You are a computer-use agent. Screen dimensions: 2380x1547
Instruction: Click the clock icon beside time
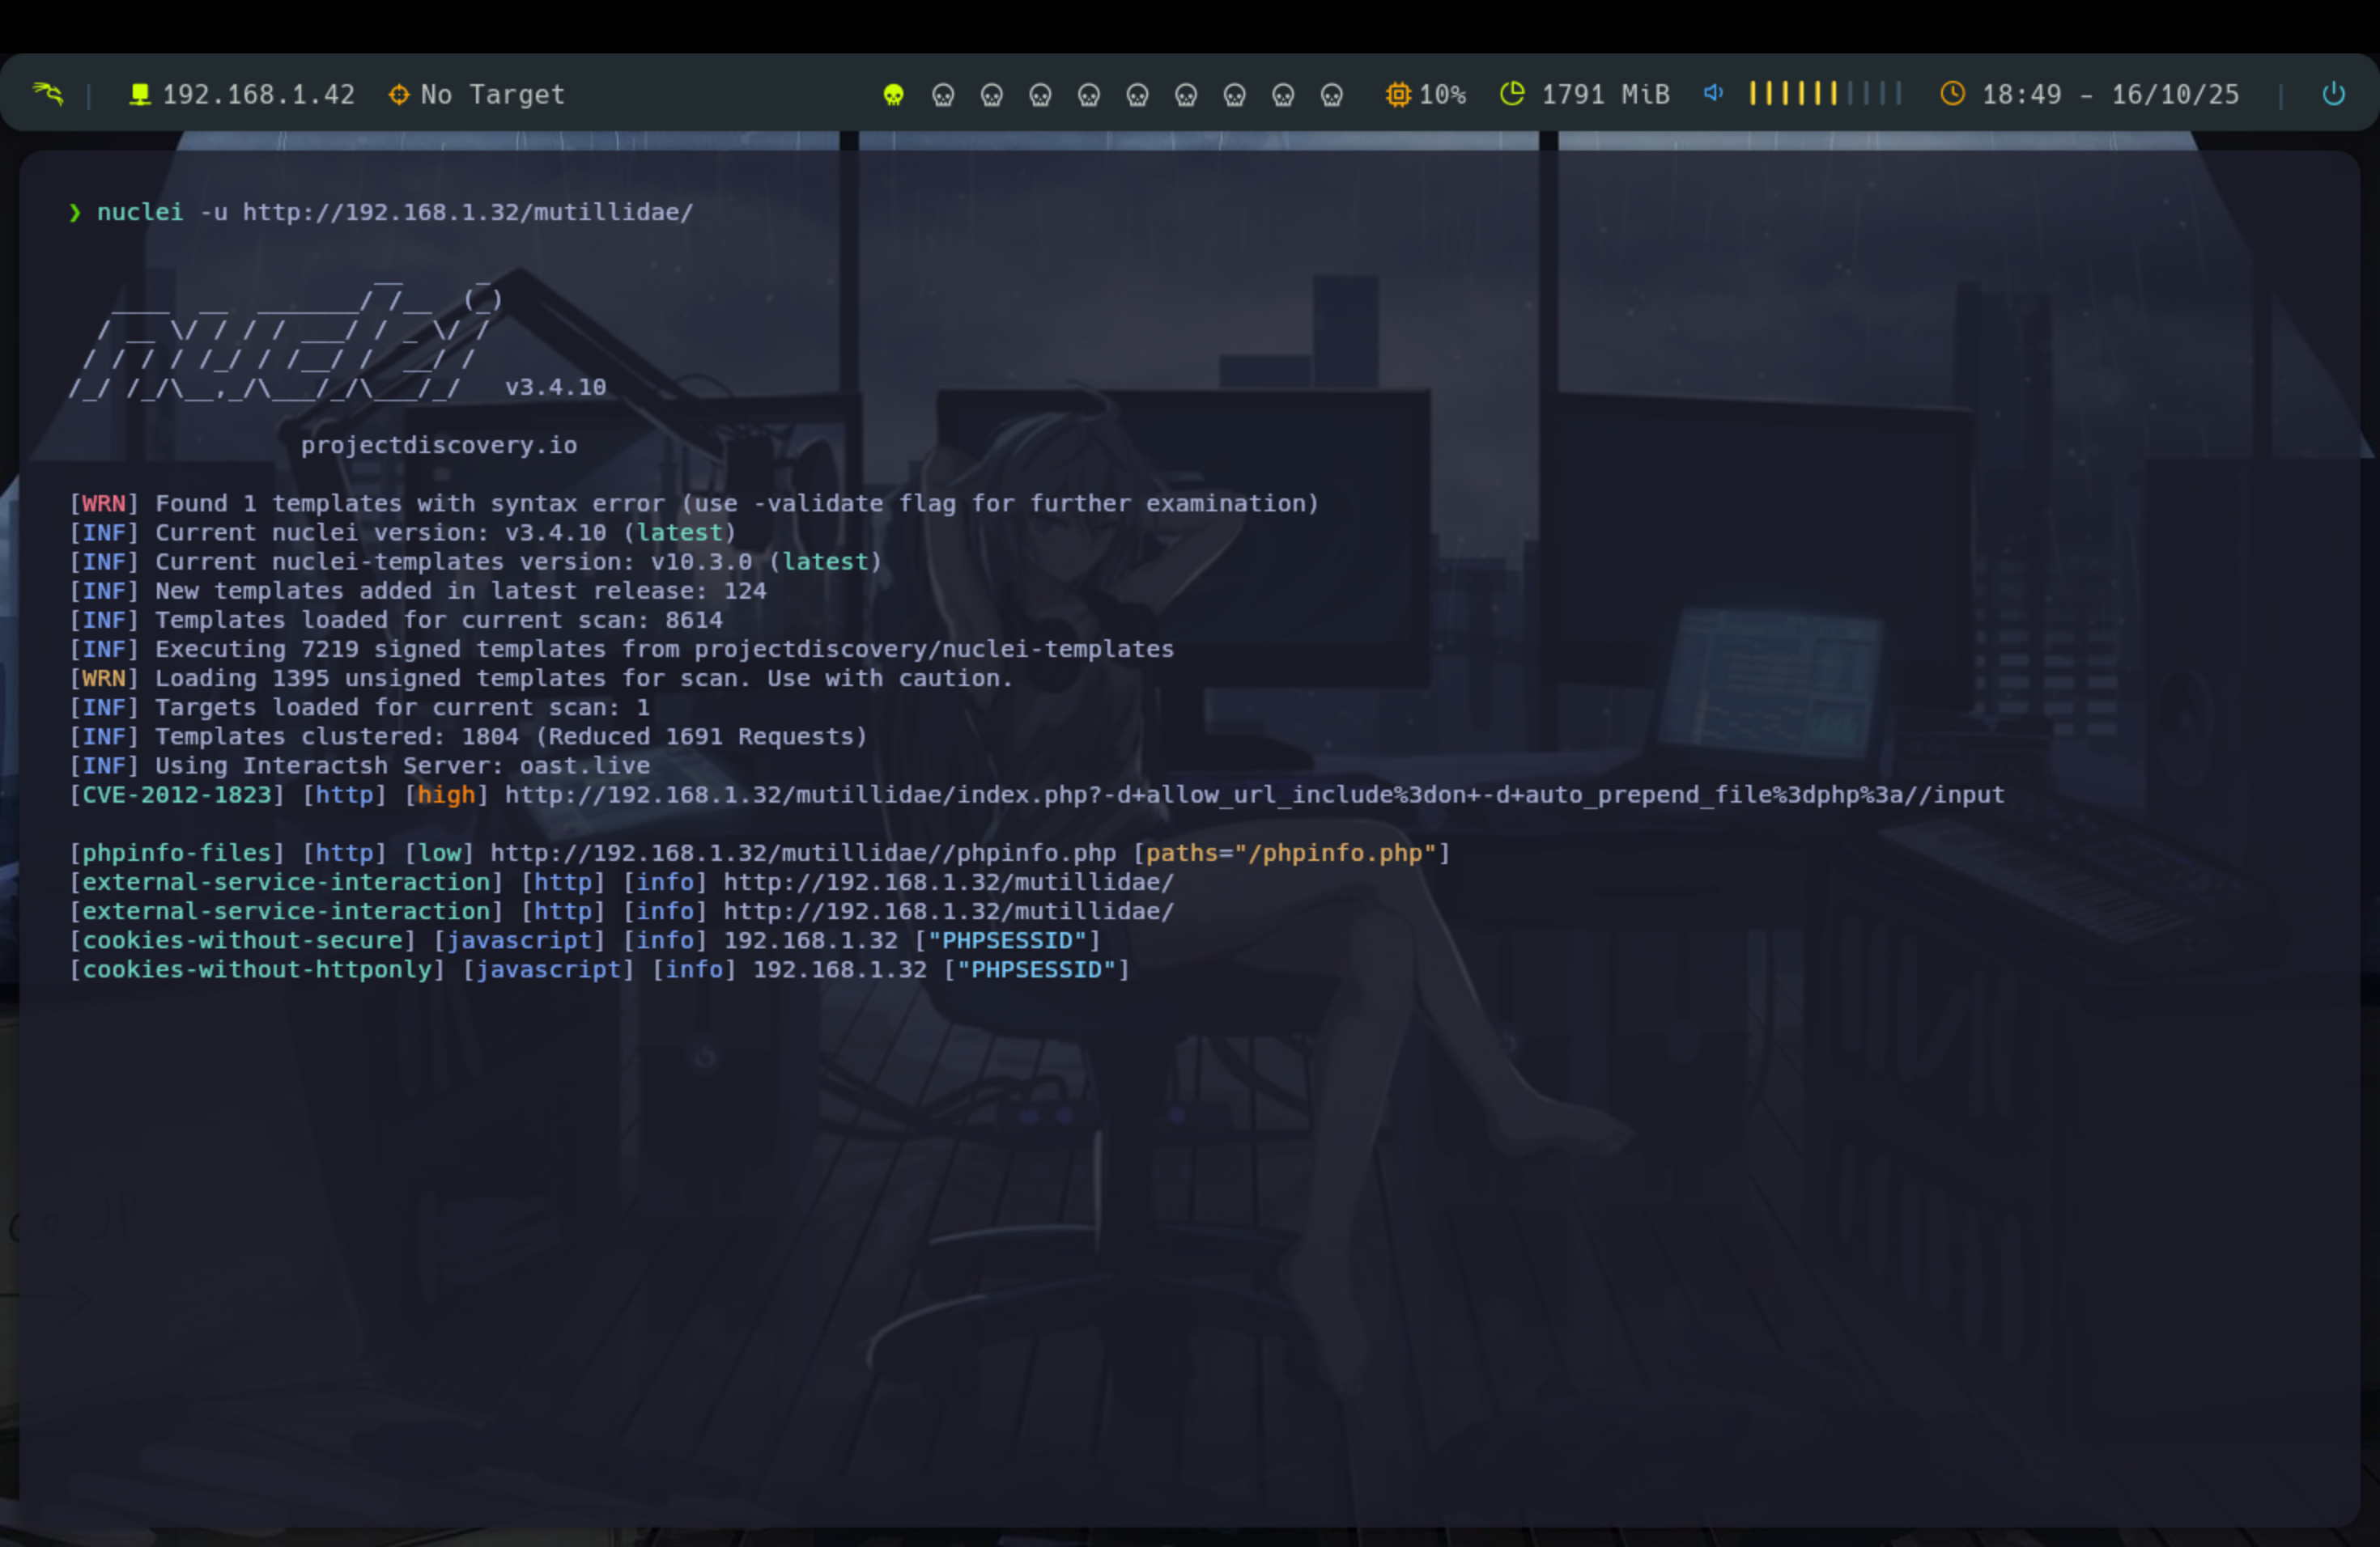tap(1952, 94)
